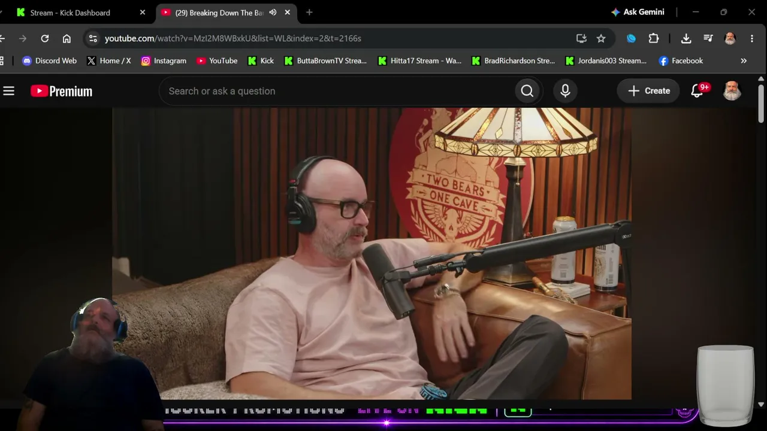
Task: Open the Facebook bookmark
Action: (x=681, y=60)
